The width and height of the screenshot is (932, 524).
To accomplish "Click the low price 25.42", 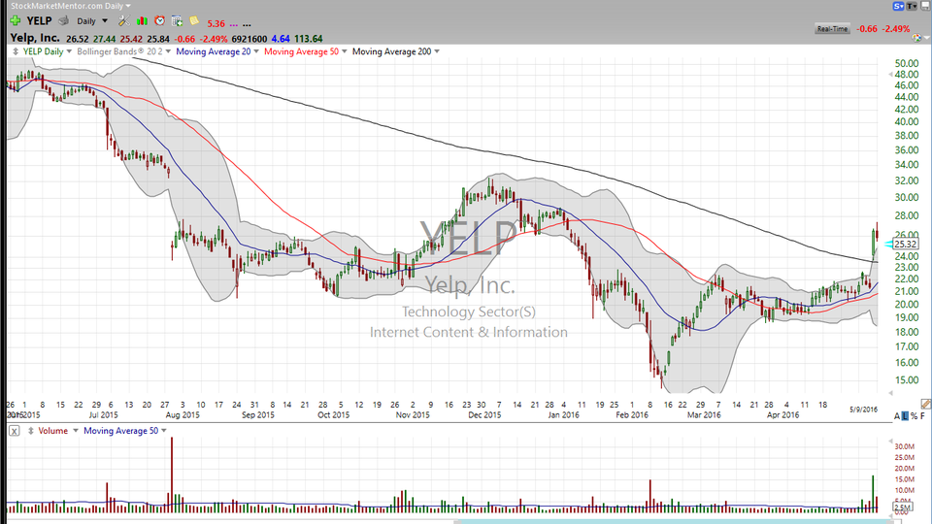I will coord(131,39).
